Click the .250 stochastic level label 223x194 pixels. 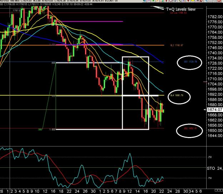pyautogui.click(x=210, y=157)
